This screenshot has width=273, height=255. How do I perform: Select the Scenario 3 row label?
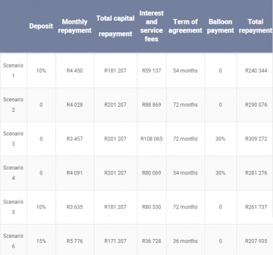[13, 138]
